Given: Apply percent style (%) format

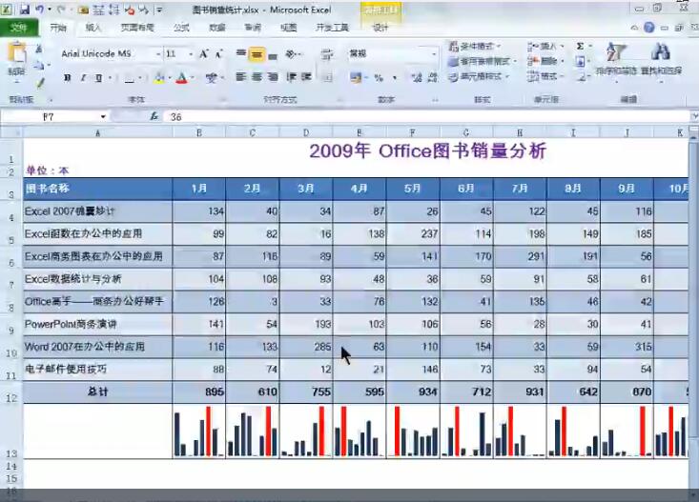Looking at the screenshot, I should (379, 78).
